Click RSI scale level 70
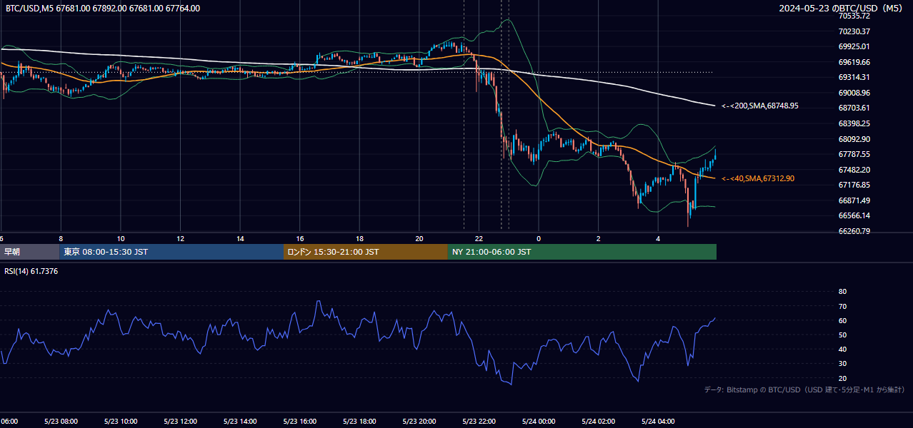 [842, 306]
